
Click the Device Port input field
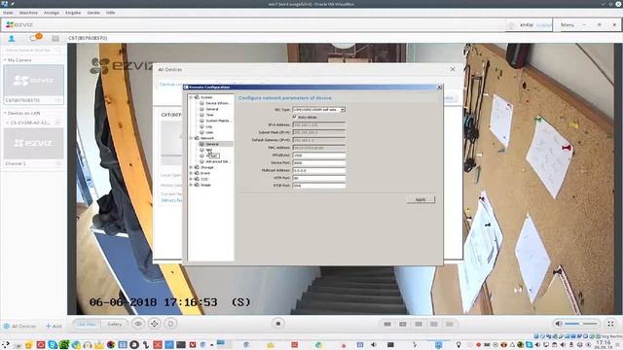coord(318,163)
